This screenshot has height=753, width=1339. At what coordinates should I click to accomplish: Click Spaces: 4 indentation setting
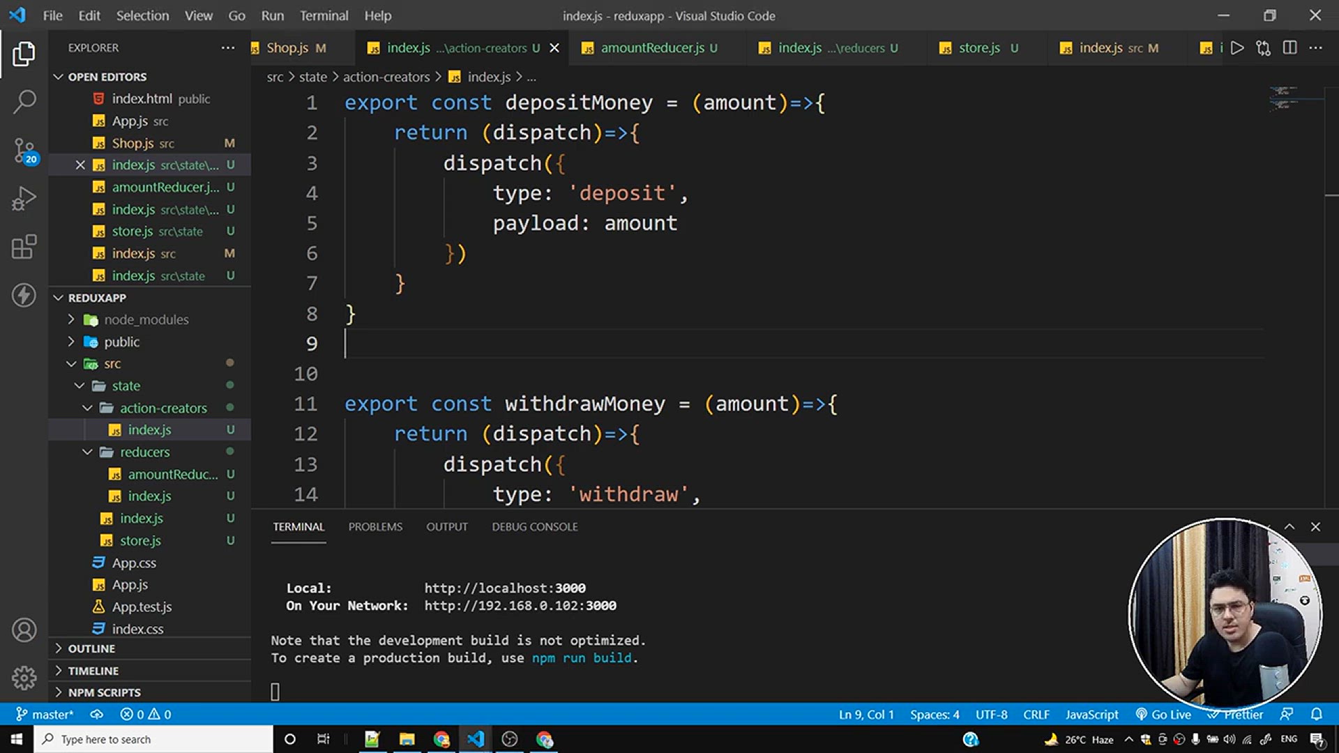point(935,714)
